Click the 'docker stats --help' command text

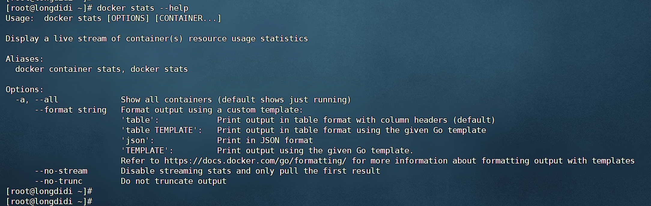click(142, 8)
